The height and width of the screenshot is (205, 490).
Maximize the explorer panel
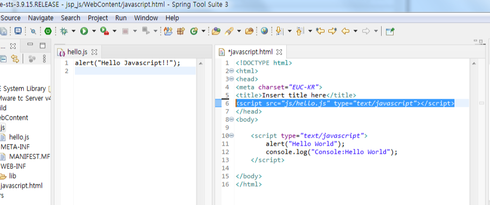pyautogui.click(x=43, y=45)
